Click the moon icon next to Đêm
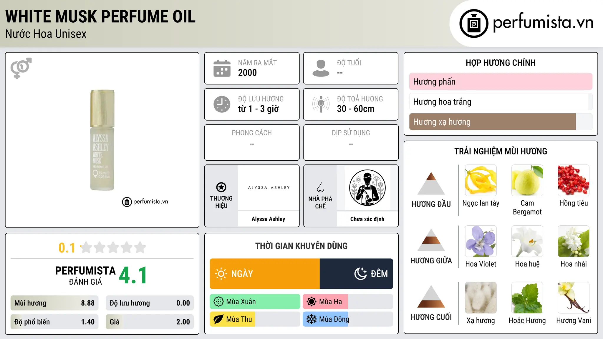This screenshot has height=339, width=603. (x=360, y=274)
